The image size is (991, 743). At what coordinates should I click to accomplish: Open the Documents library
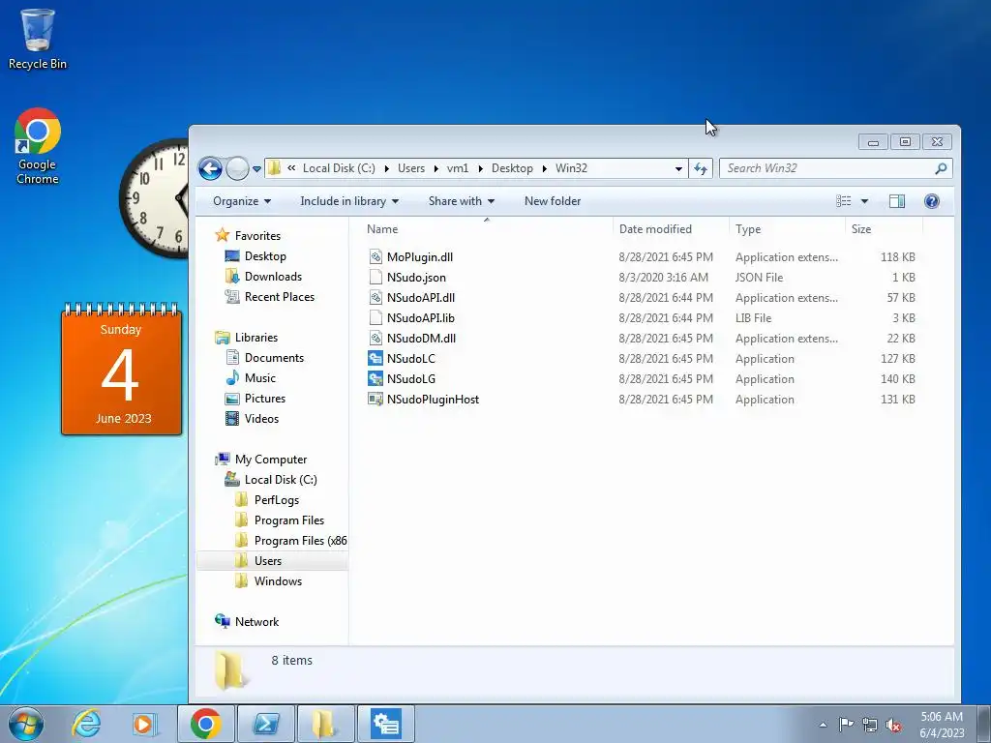[274, 358]
